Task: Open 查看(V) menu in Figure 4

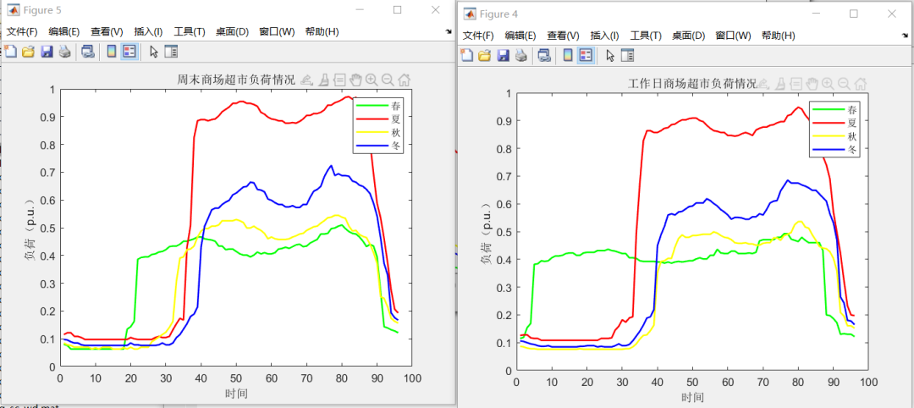Action: click(x=563, y=36)
